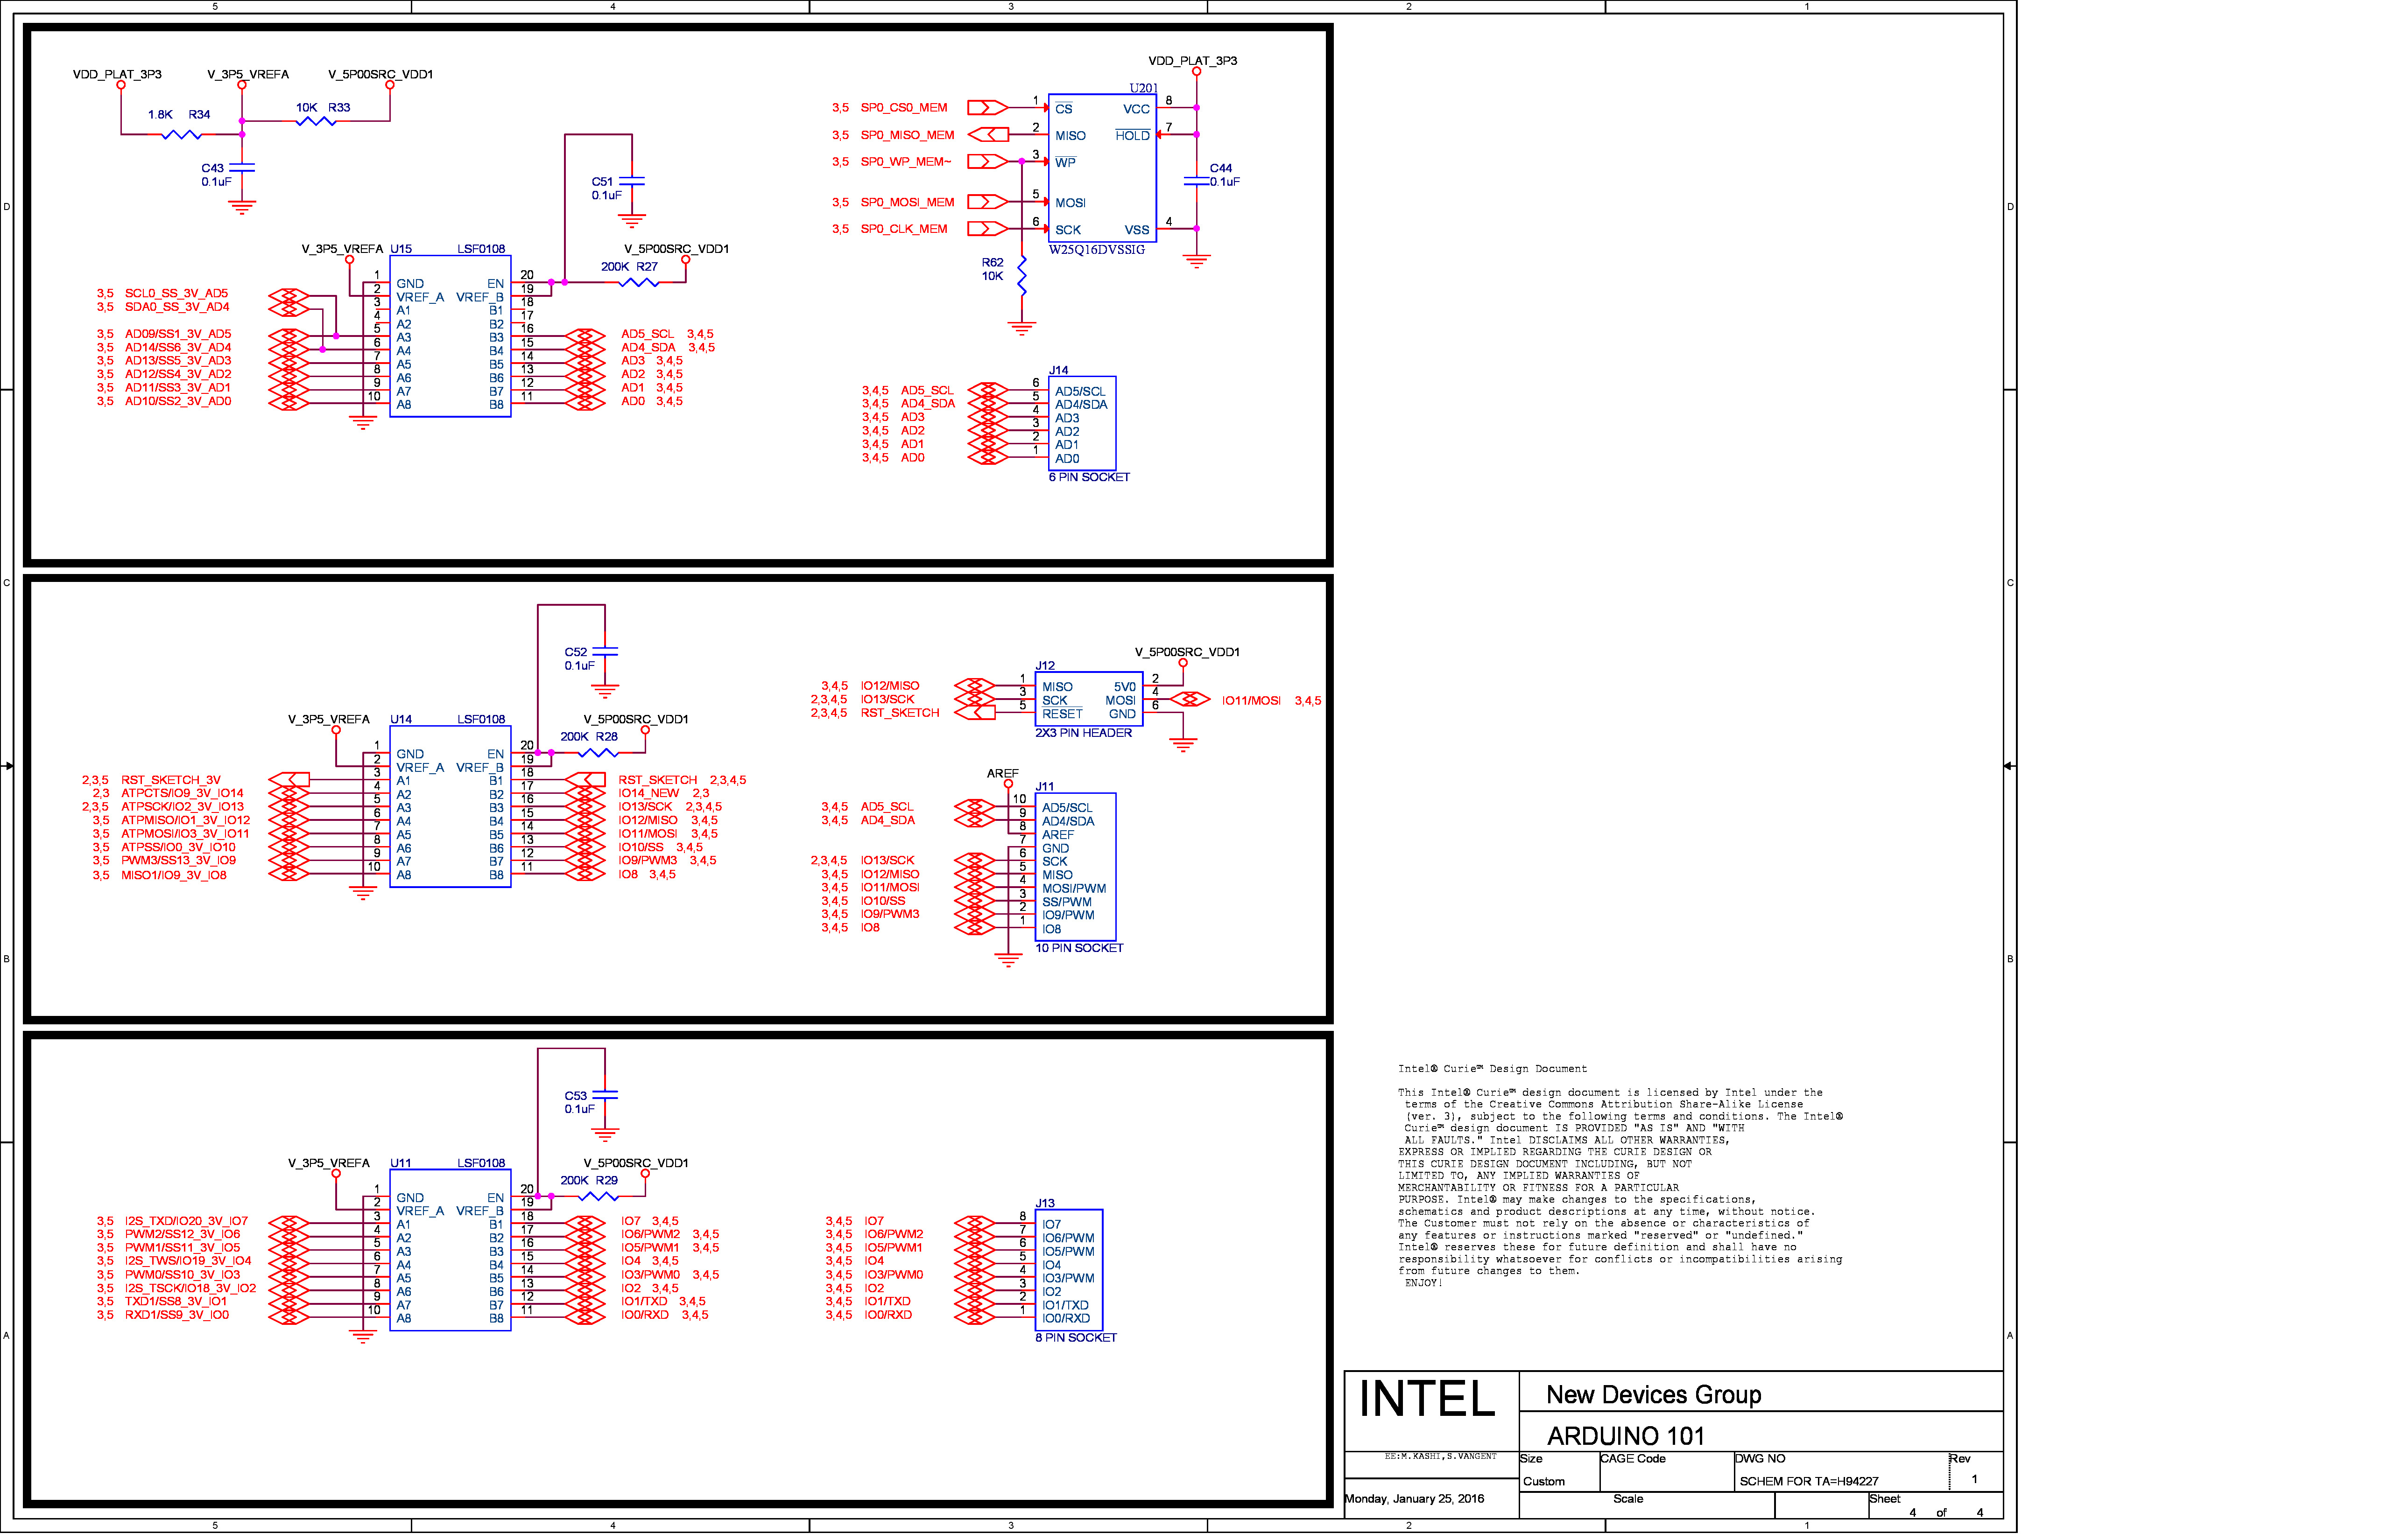Select the AD10/SS2_3V_AD0 signal name
This screenshot has width=2381, height=1540.
(x=178, y=402)
